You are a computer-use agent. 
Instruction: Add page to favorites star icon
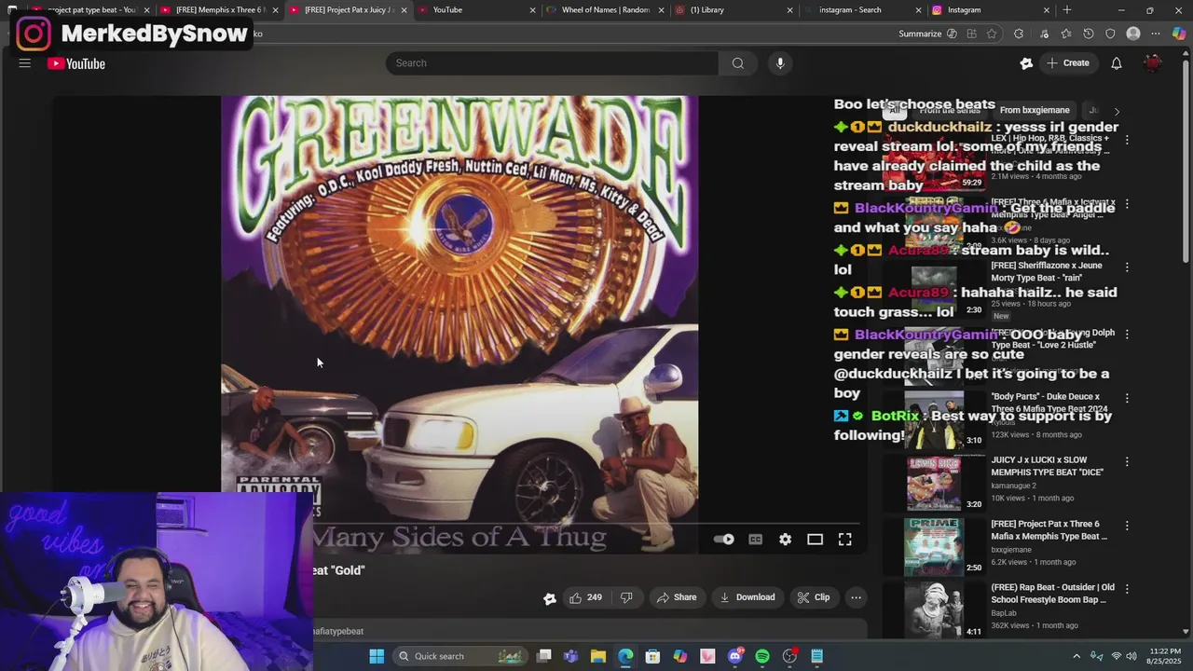992,34
